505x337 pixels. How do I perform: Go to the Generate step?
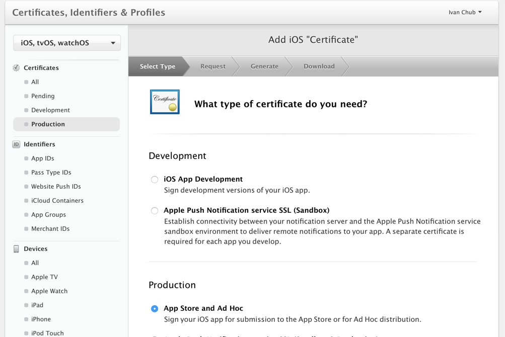click(x=264, y=66)
